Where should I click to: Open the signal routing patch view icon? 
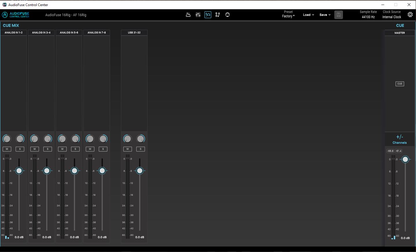tap(218, 14)
